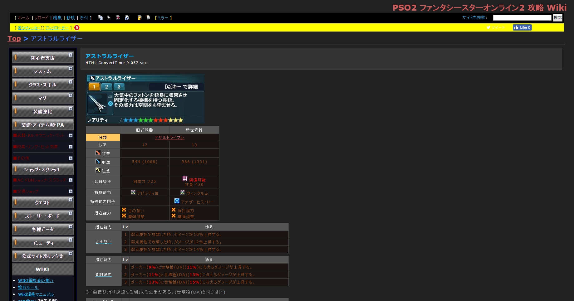Image resolution: width=574 pixels, height=301 pixels.
Task: Click the ショップ・スクラッチ sidebar header
Action: tap(43, 169)
